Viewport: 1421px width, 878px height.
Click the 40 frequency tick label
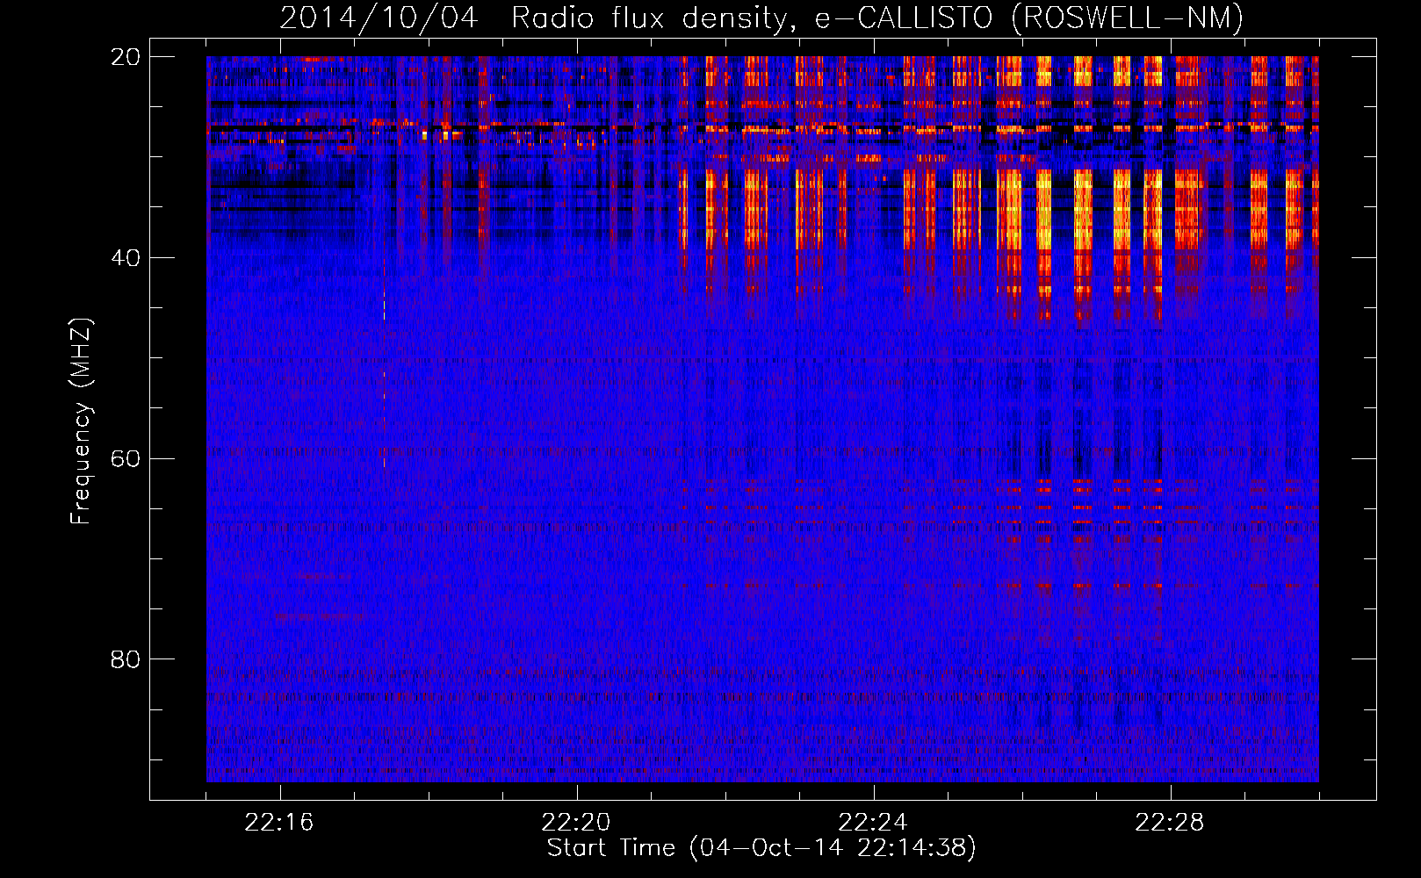(x=126, y=258)
